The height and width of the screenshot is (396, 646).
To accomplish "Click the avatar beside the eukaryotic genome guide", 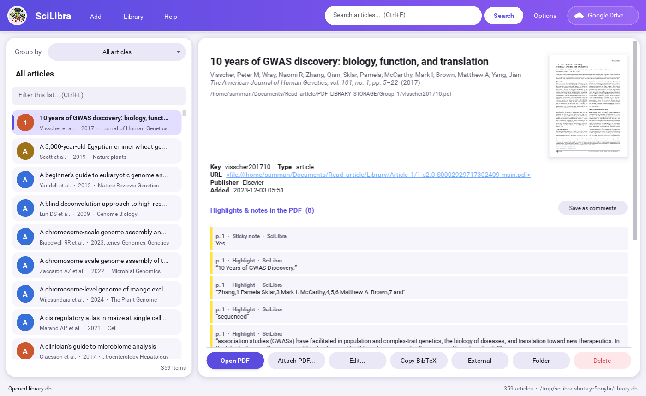I will pos(25,180).
